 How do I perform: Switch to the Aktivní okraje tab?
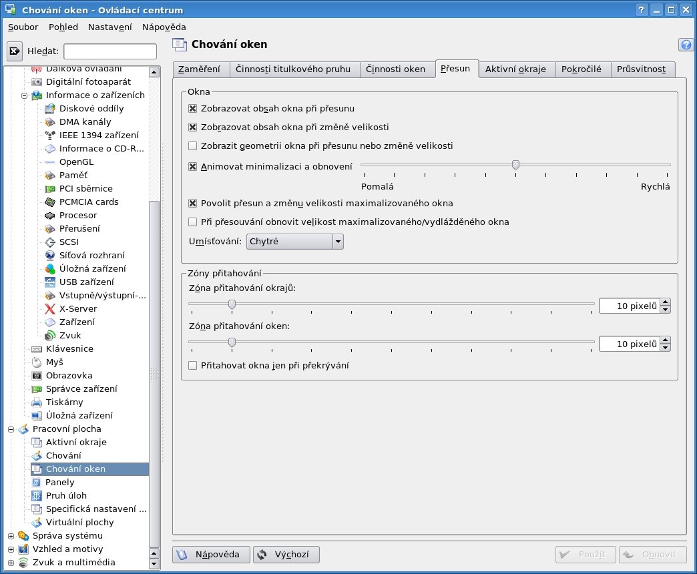pos(515,69)
